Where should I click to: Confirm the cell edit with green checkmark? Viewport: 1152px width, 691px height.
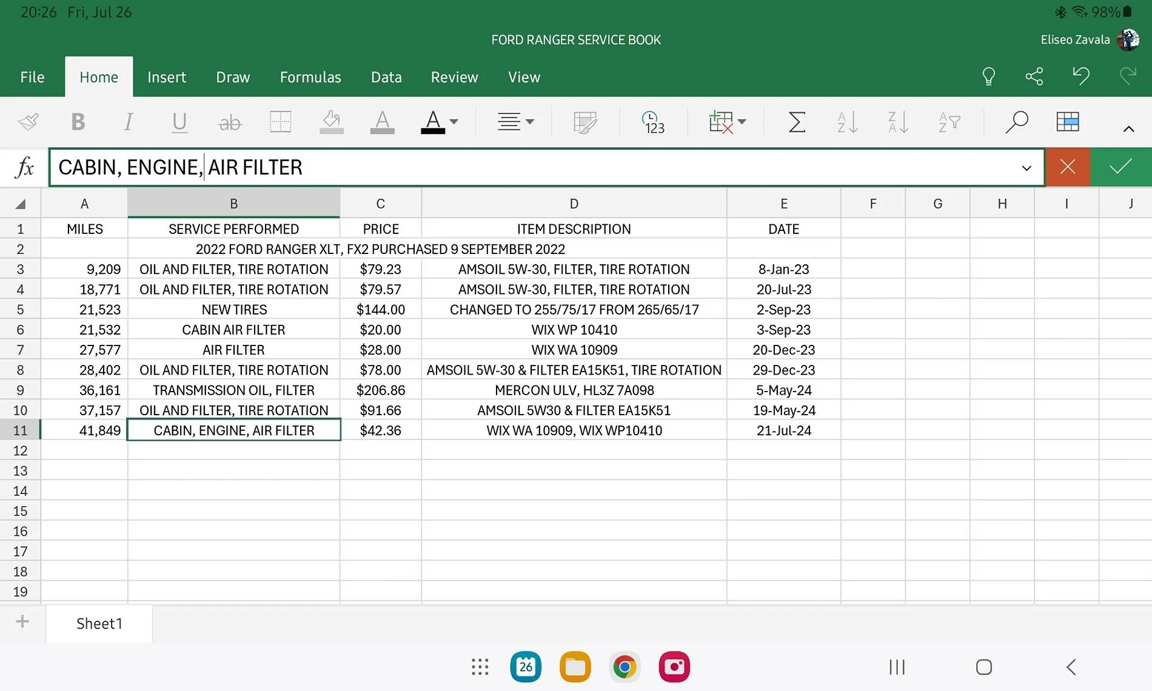[x=1120, y=167]
